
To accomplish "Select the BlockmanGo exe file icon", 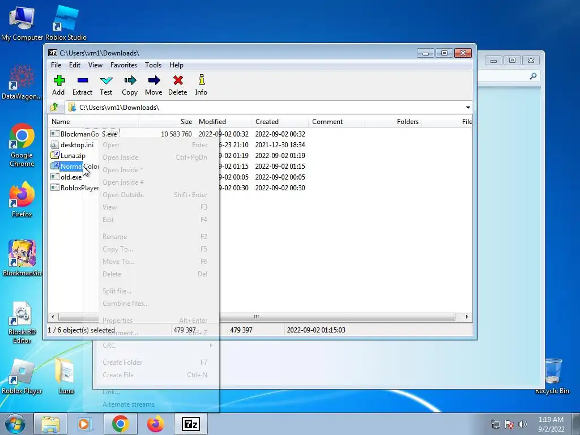I will (x=55, y=134).
